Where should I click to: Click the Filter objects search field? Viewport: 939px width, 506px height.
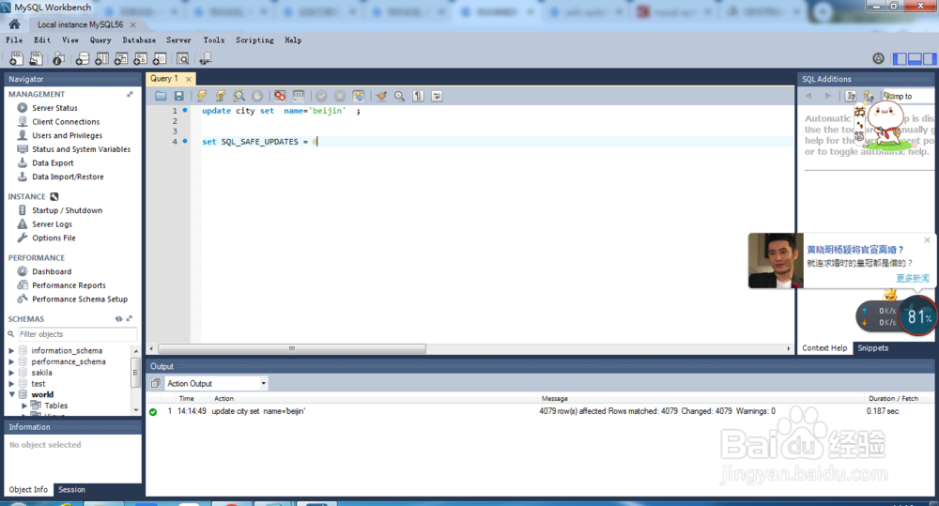point(77,334)
